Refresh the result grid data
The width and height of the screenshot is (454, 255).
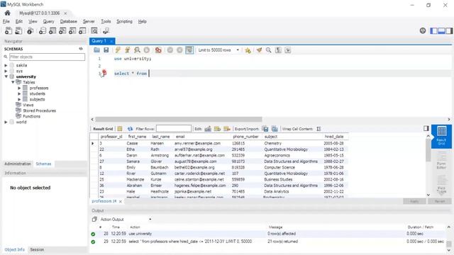[x=130, y=129]
